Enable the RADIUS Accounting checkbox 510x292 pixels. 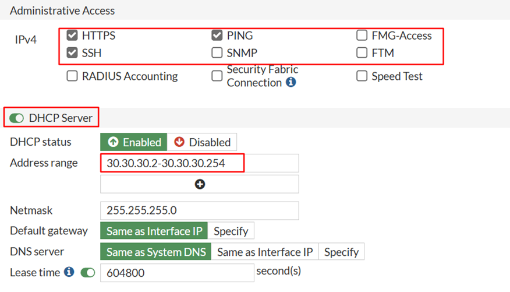coord(72,76)
